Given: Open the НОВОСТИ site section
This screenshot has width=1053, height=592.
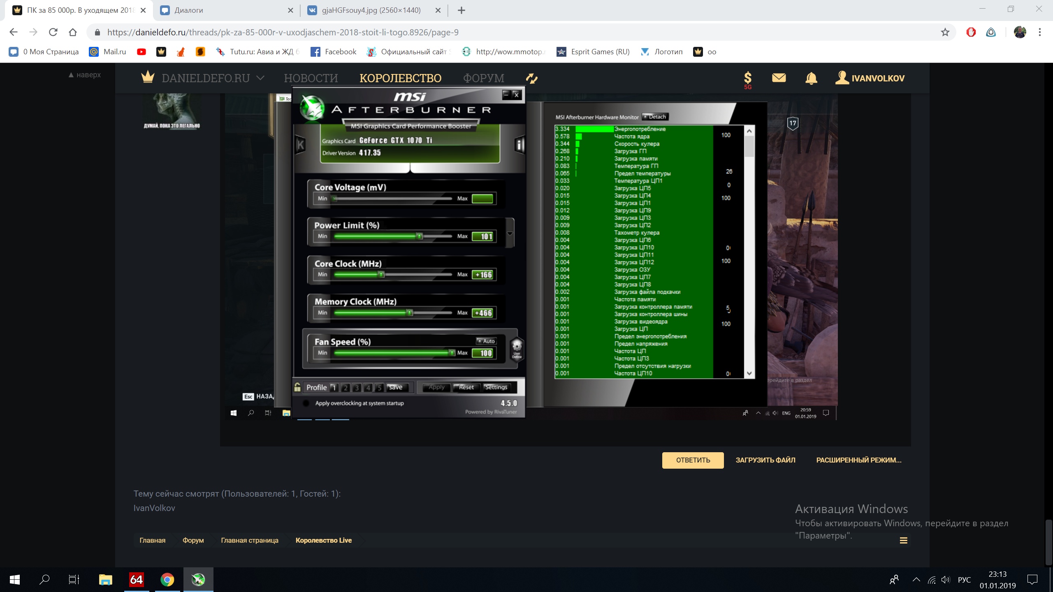Looking at the screenshot, I should point(311,78).
